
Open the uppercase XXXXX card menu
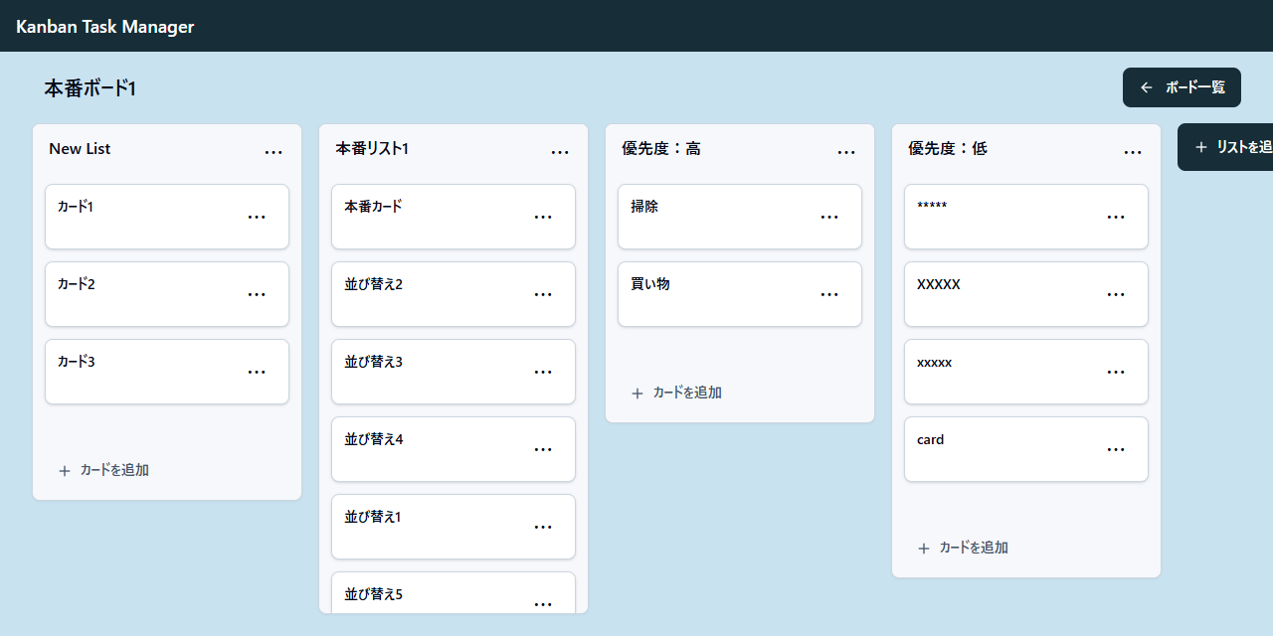click(x=1116, y=294)
